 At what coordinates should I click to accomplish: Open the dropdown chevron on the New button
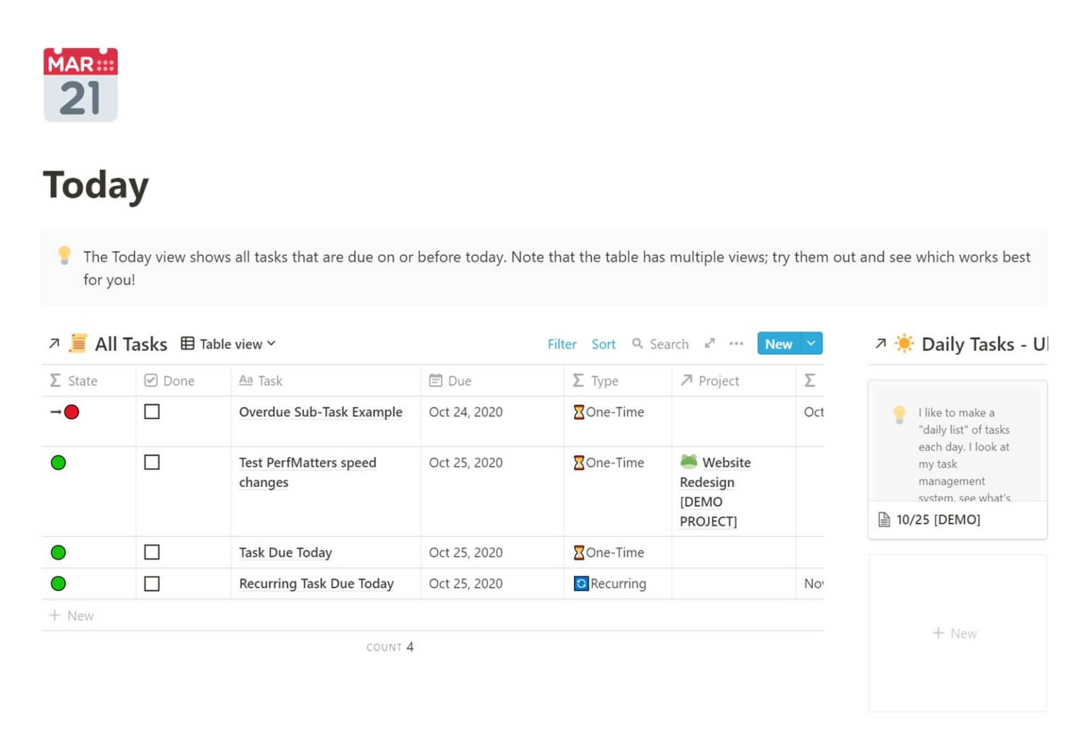(810, 344)
